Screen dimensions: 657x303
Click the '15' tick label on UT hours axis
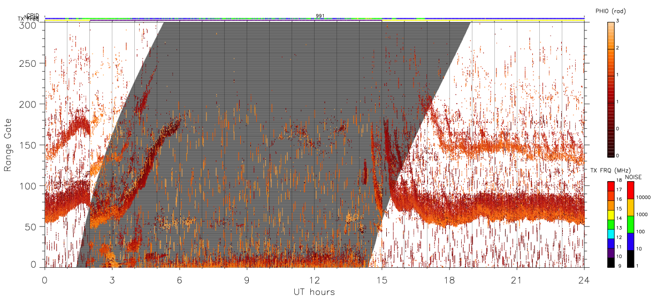pos(382,280)
